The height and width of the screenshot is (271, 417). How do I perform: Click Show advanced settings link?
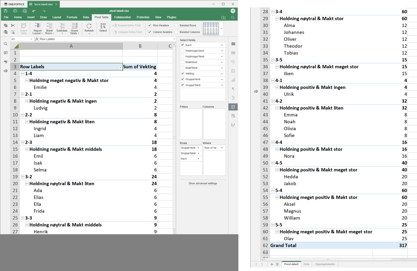pos(203,183)
